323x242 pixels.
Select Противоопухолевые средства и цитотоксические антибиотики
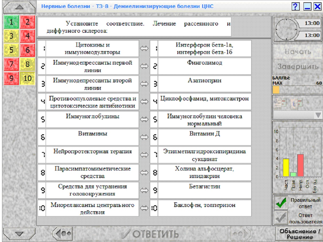(x=92, y=102)
